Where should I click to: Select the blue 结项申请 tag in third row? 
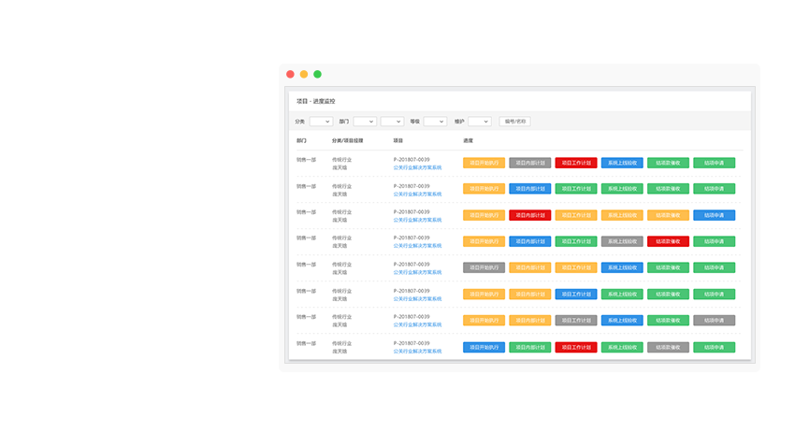(714, 215)
